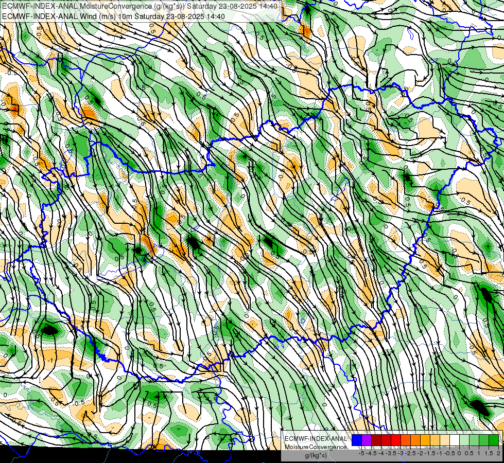504x463 pixels.
Task: Select the blue swatch in the legend
Action: pos(357,440)
